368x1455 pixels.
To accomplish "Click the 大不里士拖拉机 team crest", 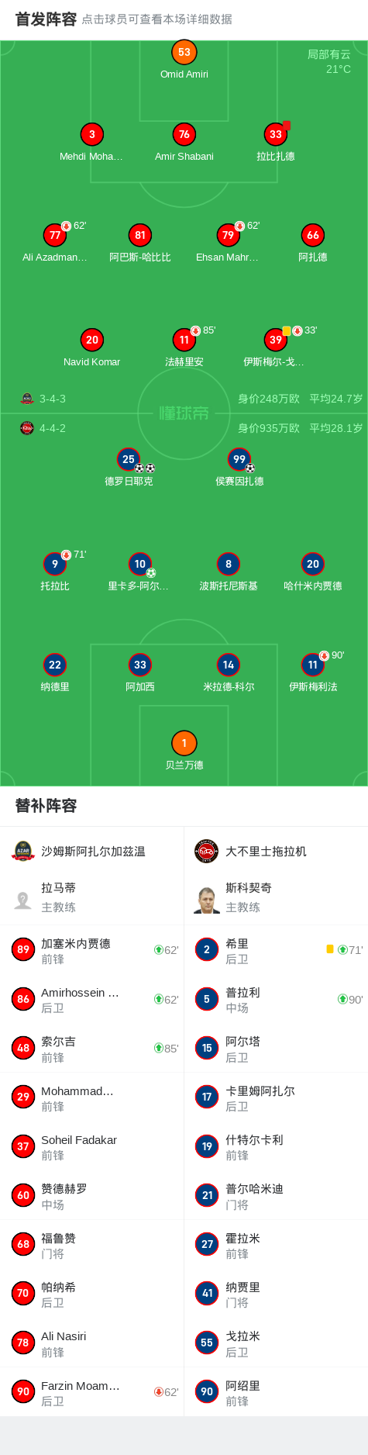I will click(x=207, y=852).
